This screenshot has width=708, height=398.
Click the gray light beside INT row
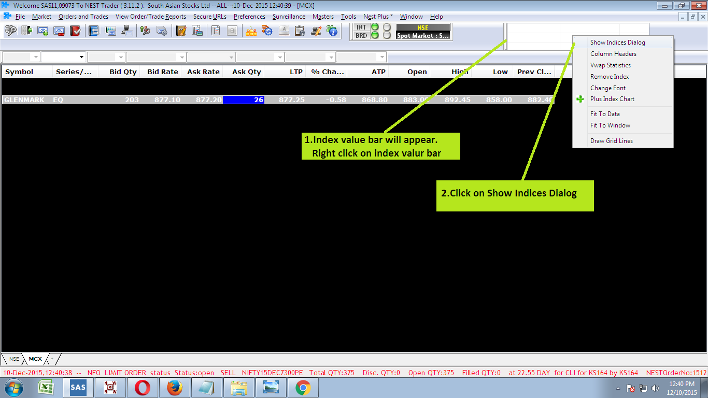coord(387,27)
